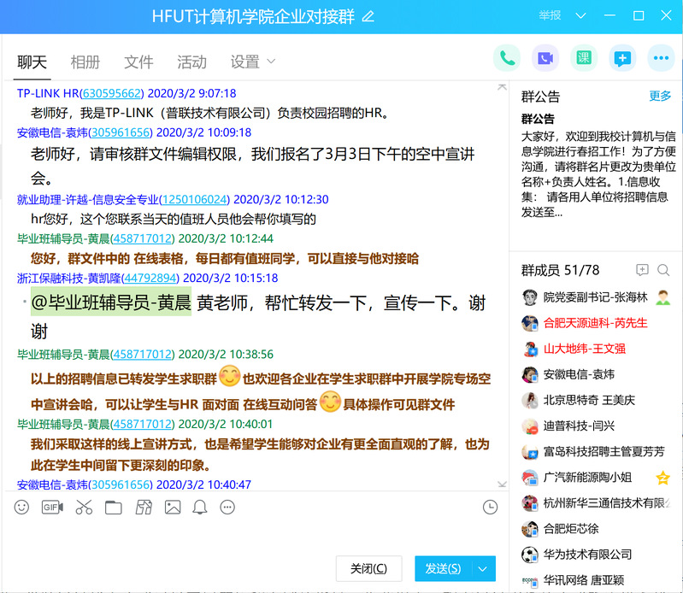Edit group name with the pencil icon

pos(368,16)
